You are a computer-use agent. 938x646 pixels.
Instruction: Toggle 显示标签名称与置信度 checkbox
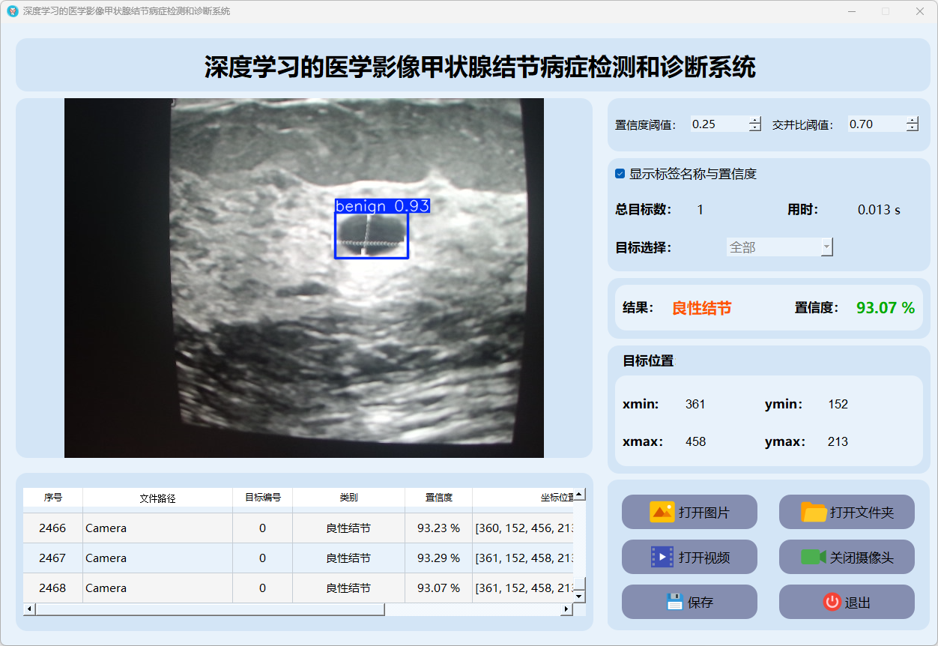620,174
